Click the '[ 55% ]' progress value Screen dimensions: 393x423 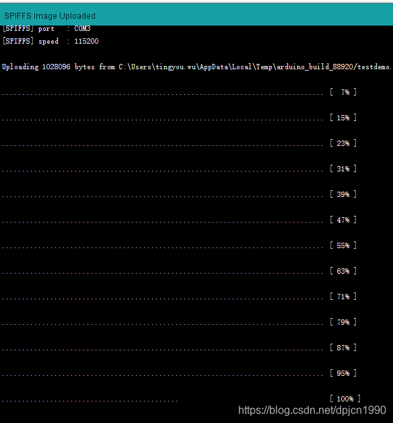343,245
